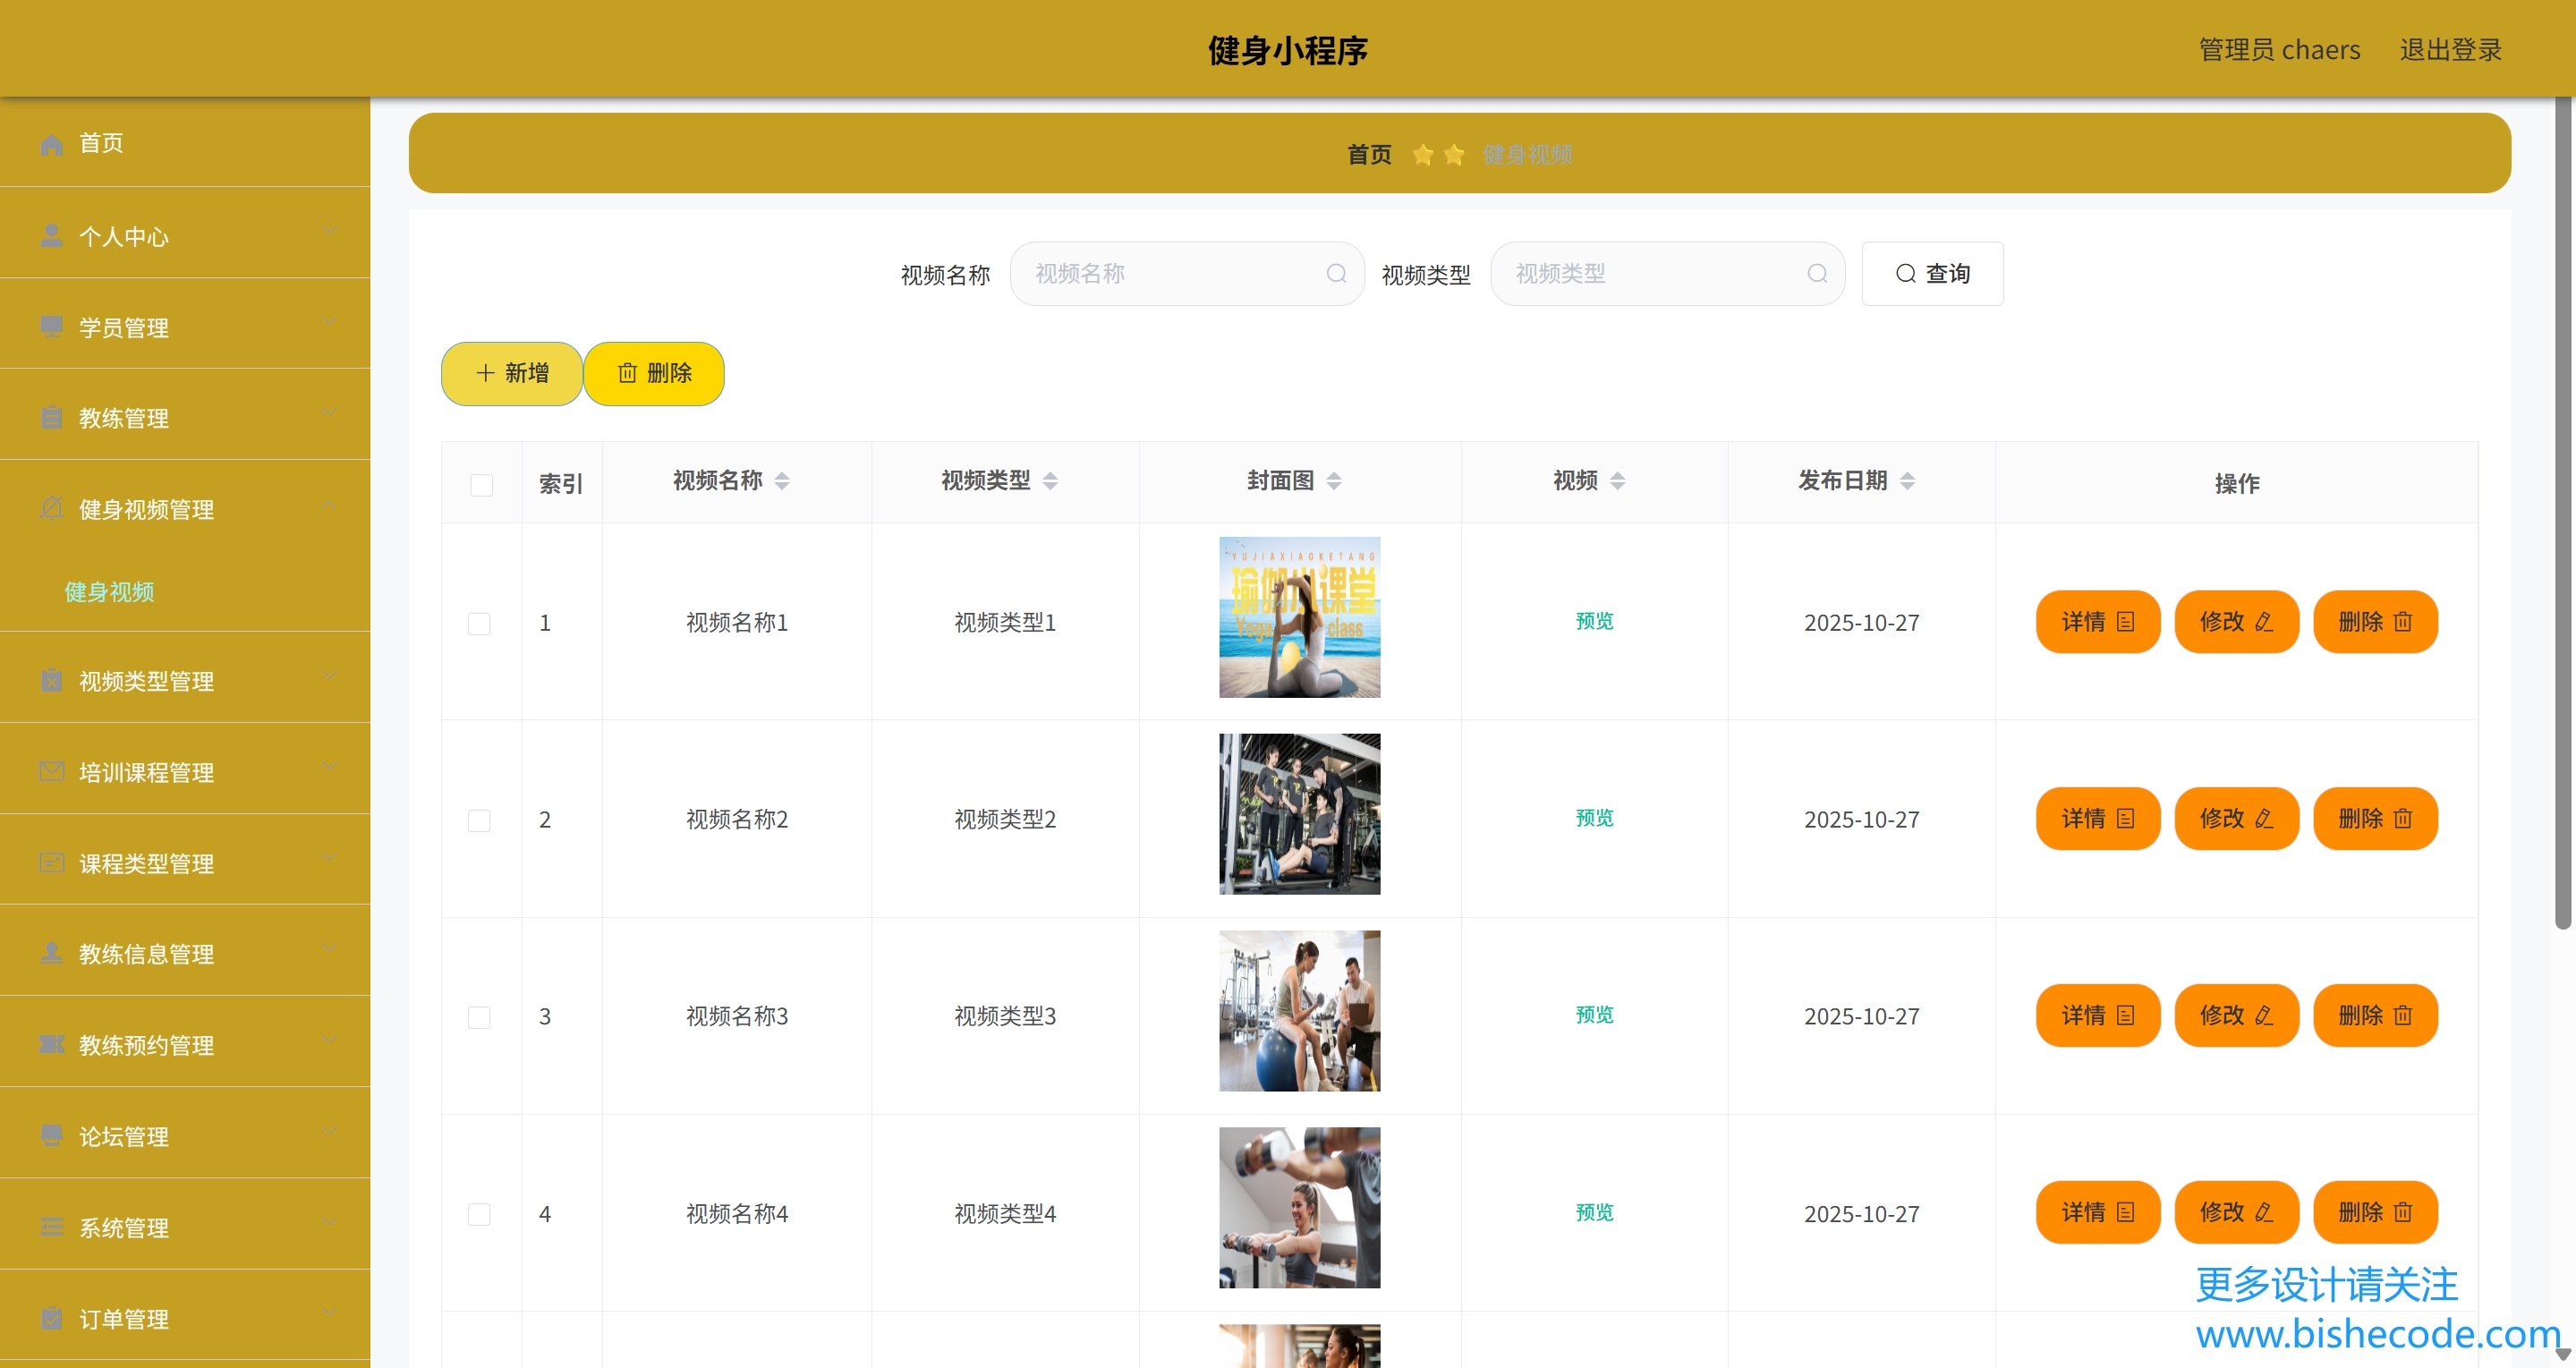Image resolution: width=2576 pixels, height=1368 pixels.
Task: Check the checkbox for row 1
Action: (479, 624)
